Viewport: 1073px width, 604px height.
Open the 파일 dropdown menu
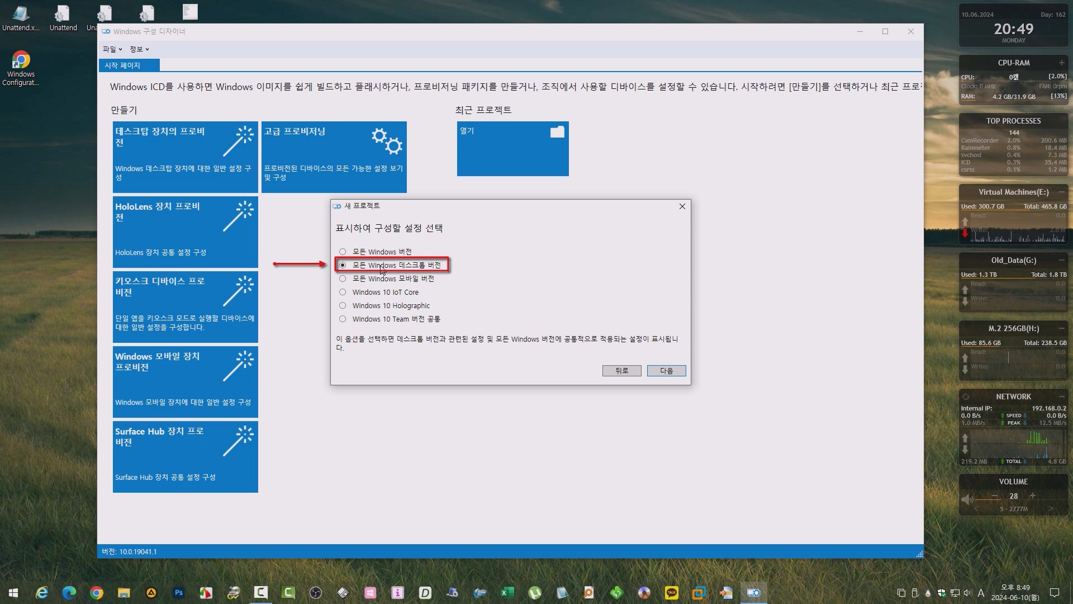point(112,49)
